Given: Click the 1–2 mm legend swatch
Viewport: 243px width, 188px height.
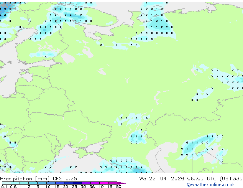Looking at the screenshot, I should pos(24,183).
